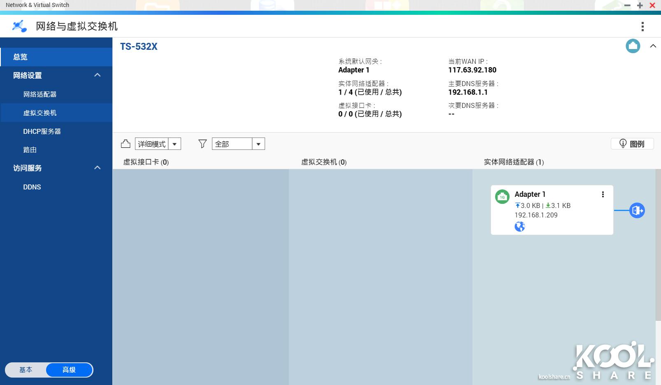Click the WAN IP 117.63.92.180
Viewport: 661px width, 385px height.
(x=472, y=70)
